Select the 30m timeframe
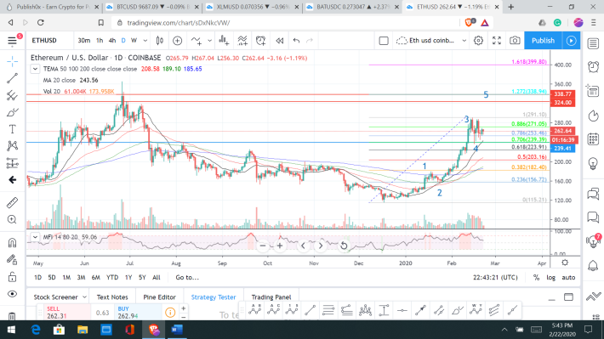This screenshot has width=604, height=339. pos(83,41)
